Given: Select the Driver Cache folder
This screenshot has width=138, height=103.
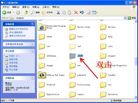Looking at the screenshot, I should tap(80, 27).
